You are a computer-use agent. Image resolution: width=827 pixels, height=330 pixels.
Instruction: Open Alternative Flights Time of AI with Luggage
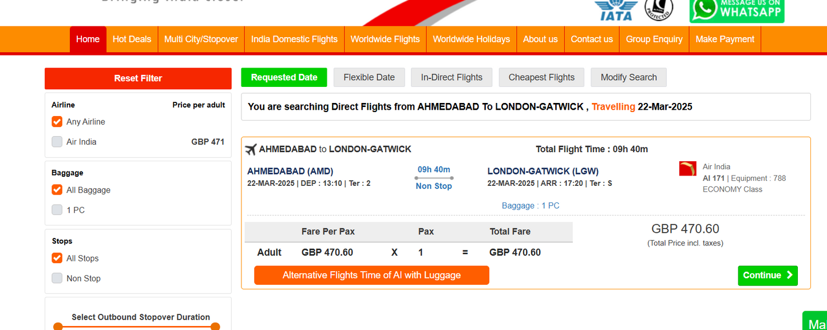tap(371, 275)
